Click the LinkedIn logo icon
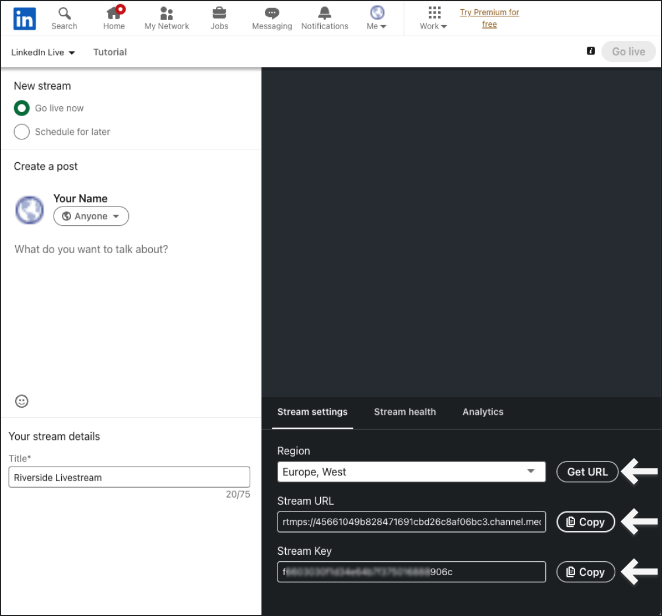The width and height of the screenshot is (662, 616). (24, 19)
